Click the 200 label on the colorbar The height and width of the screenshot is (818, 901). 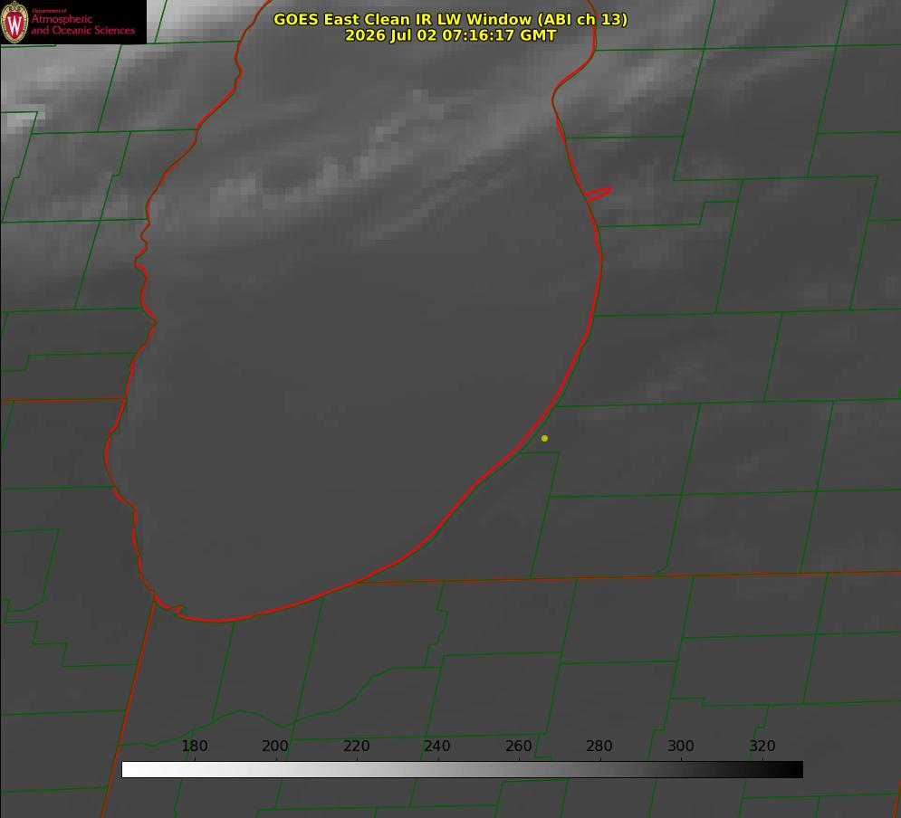(x=275, y=746)
